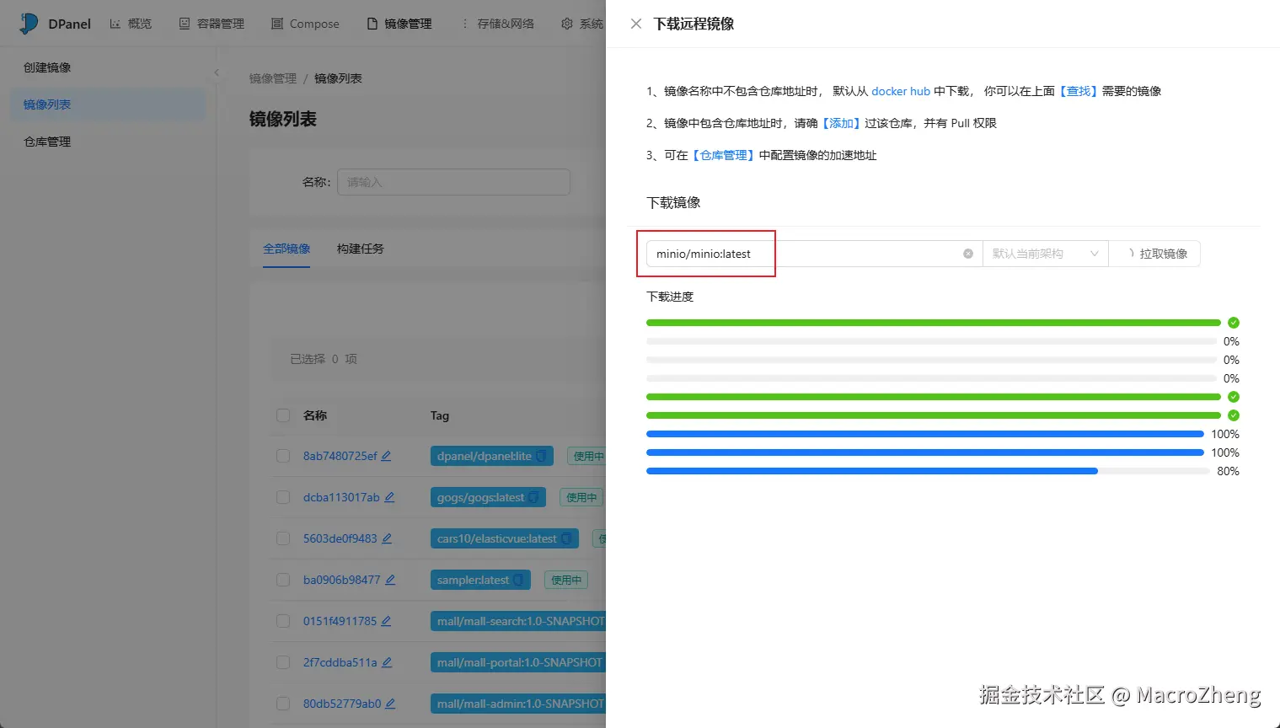
Task: Check the box for image dcba113017ab
Action: pos(283,497)
